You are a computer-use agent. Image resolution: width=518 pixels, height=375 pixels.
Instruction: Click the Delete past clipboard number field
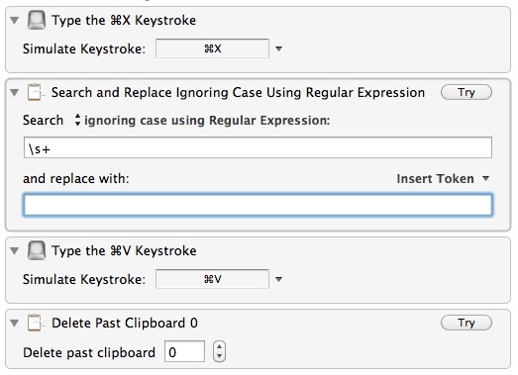click(184, 351)
